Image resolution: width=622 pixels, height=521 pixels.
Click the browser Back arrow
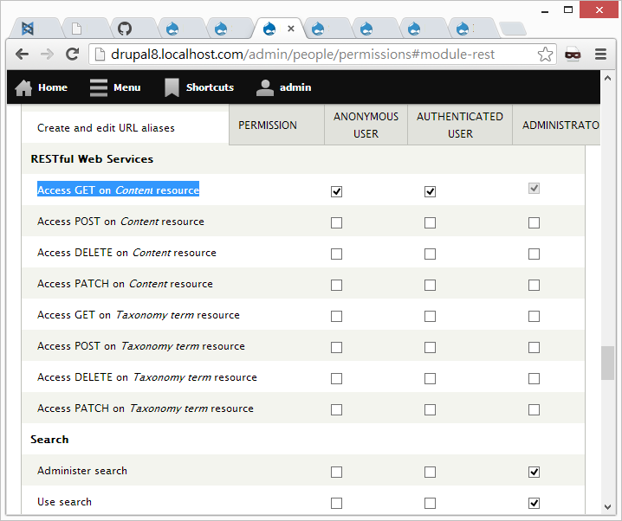click(x=22, y=54)
